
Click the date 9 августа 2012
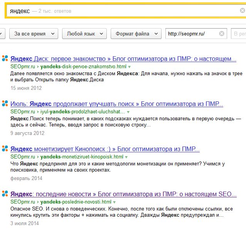(x=27, y=133)
